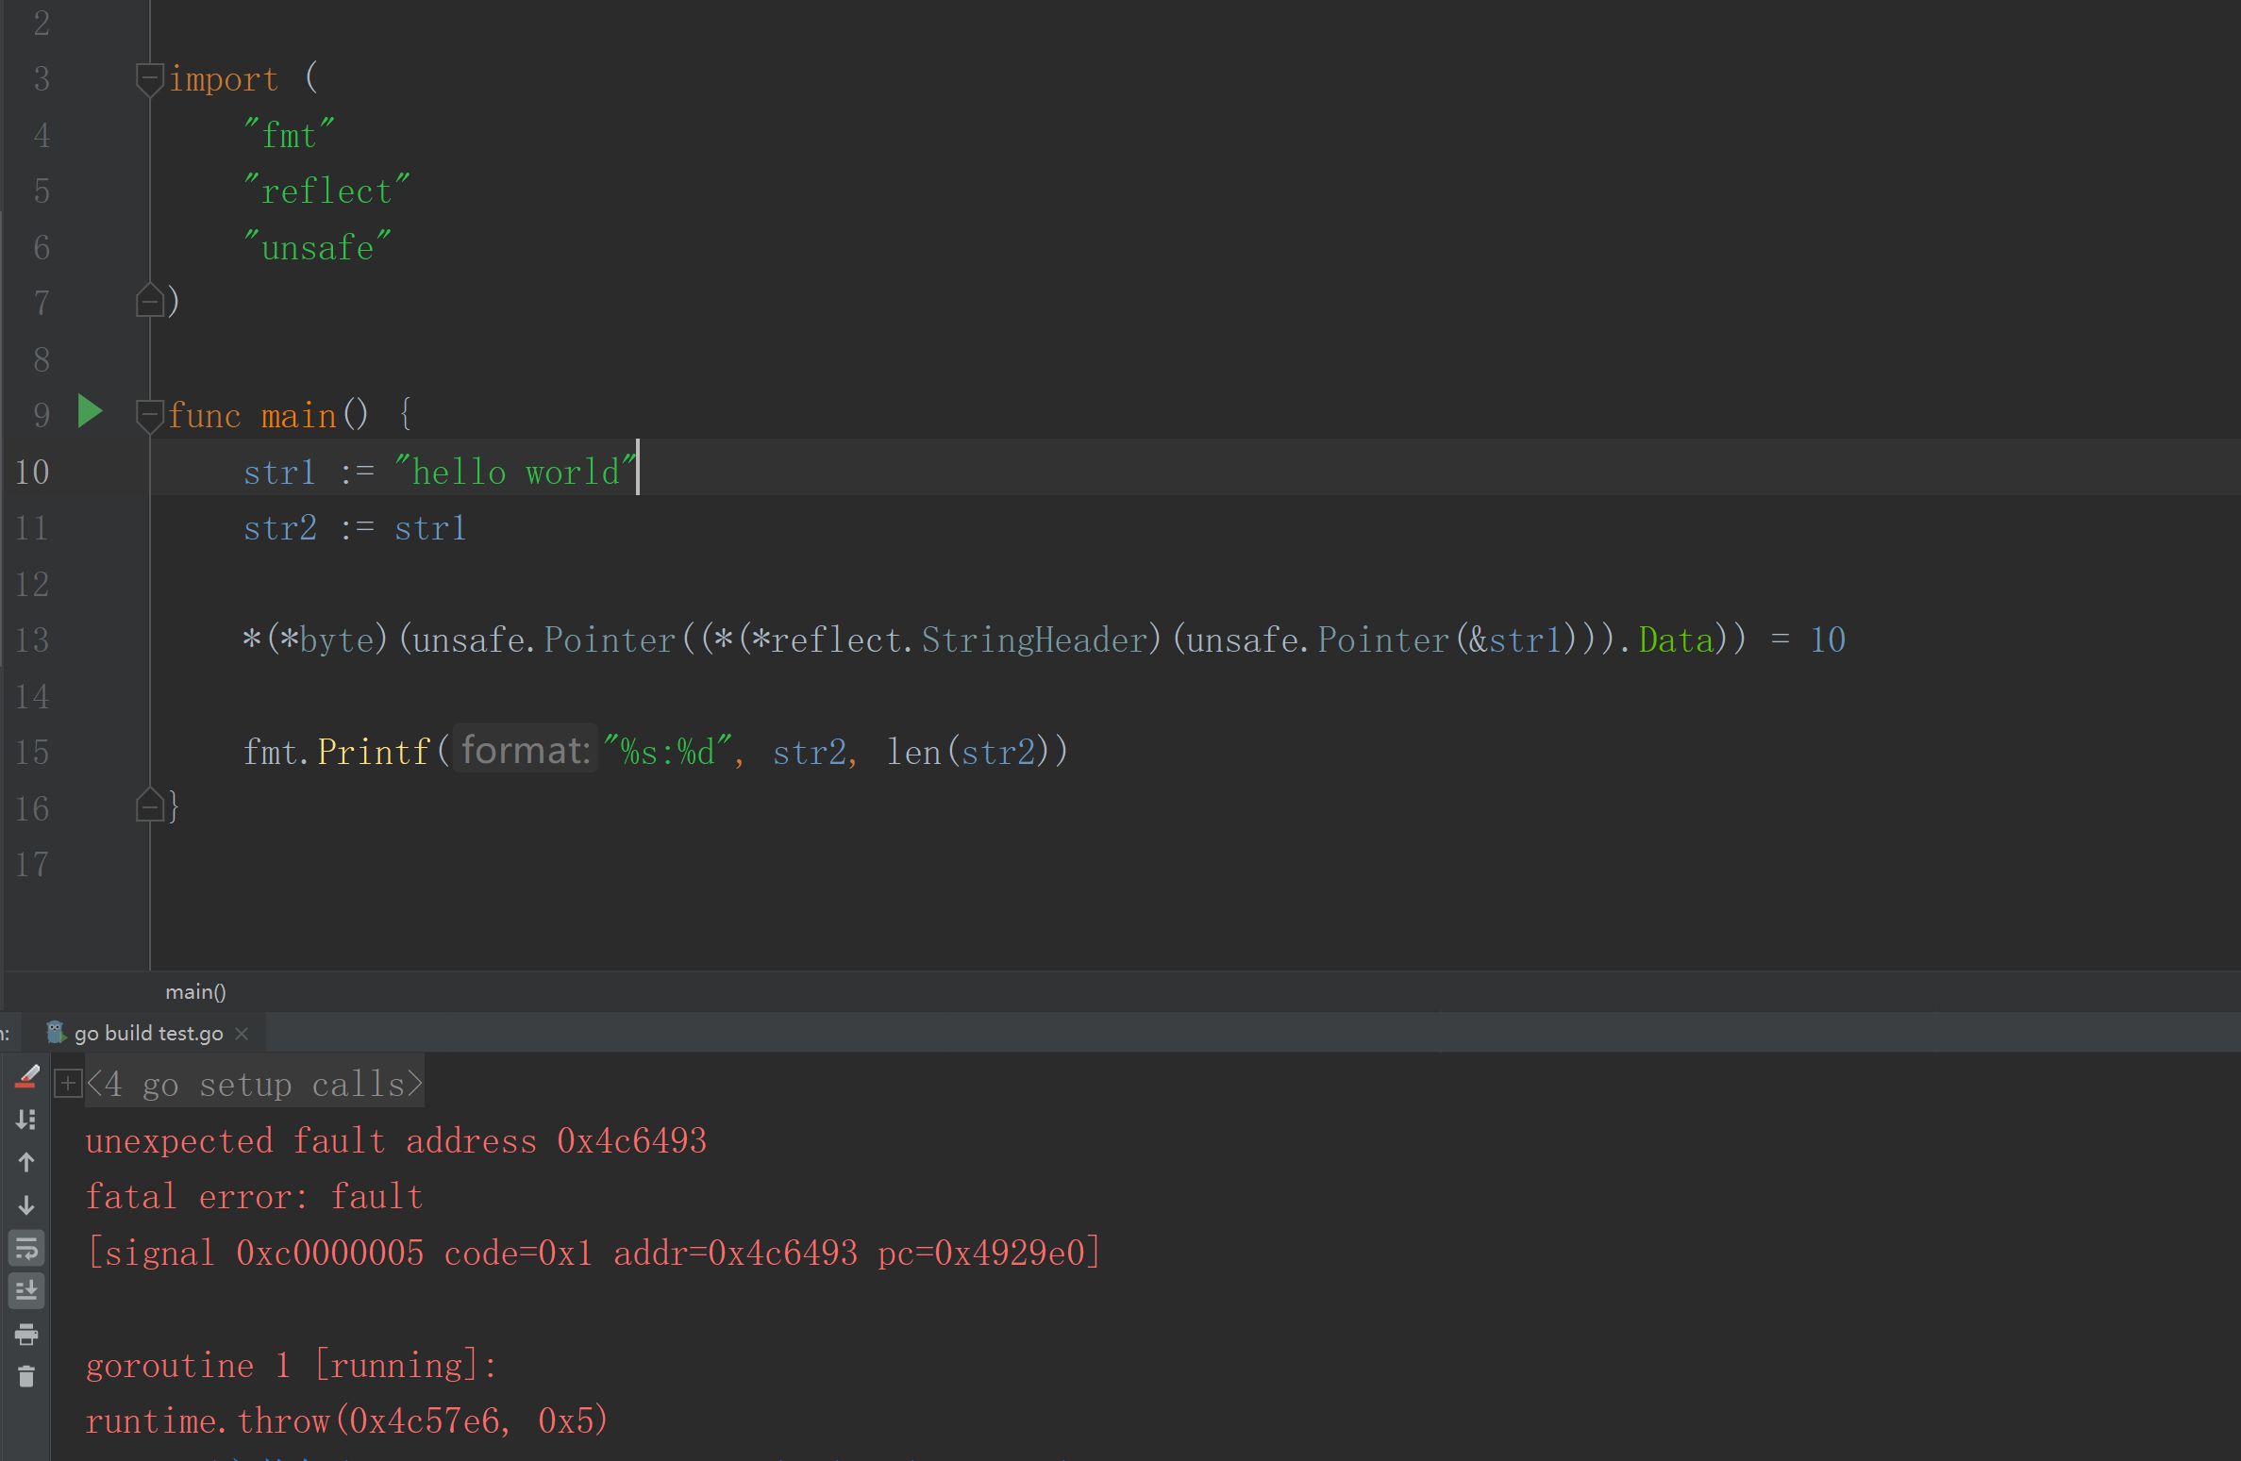Expand the folded 4 go setup calls

coord(68,1084)
